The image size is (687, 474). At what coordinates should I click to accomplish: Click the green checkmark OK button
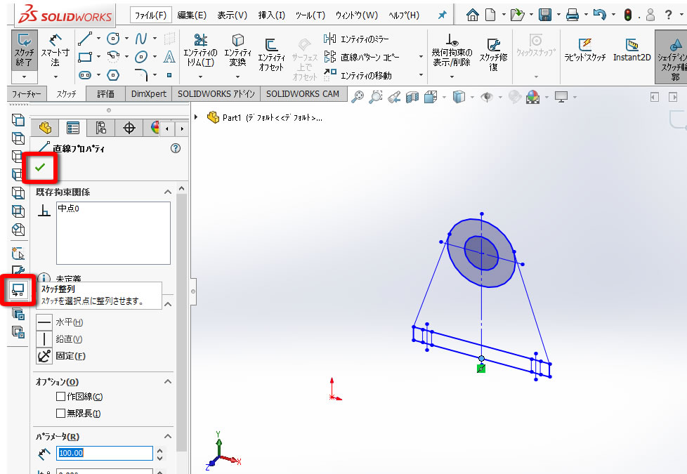(x=40, y=167)
